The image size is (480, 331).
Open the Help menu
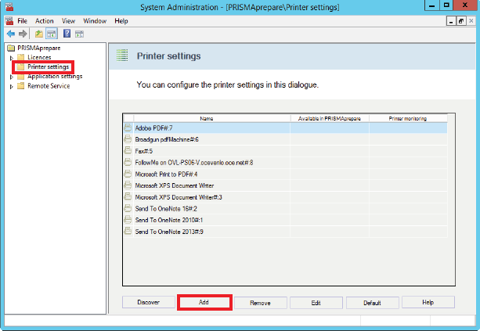pyautogui.click(x=121, y=21)
